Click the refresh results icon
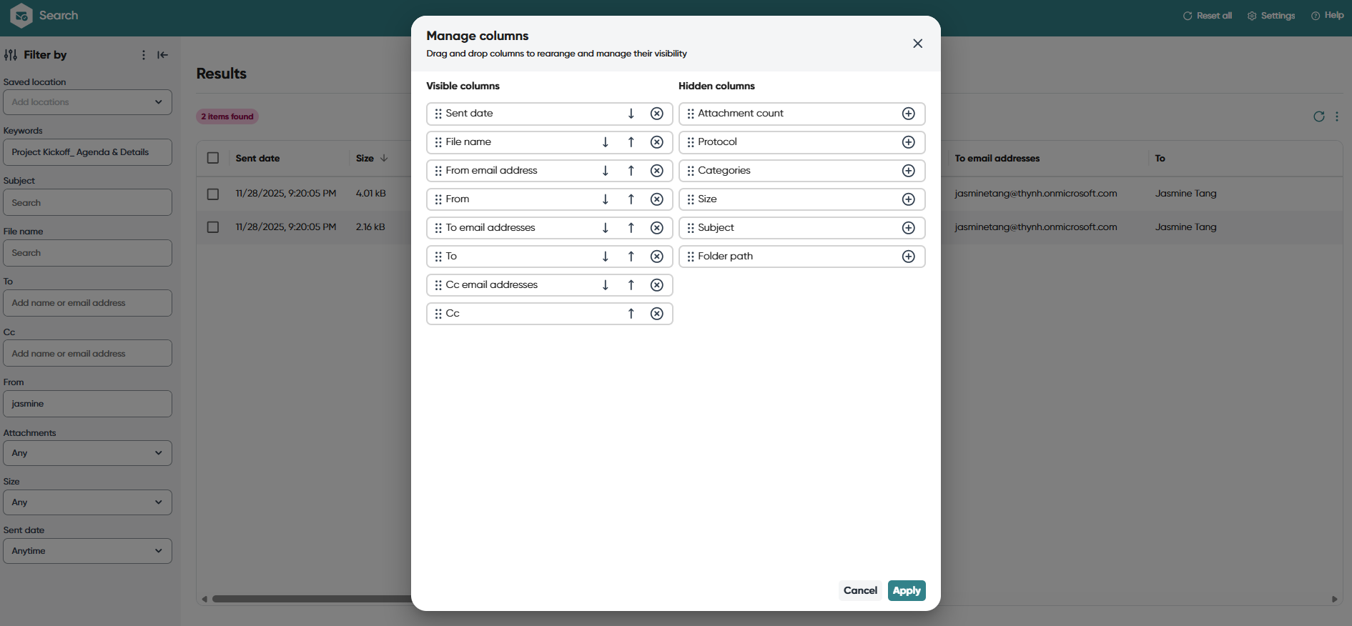The image size is (1352, 626). tap(1318, 116)
